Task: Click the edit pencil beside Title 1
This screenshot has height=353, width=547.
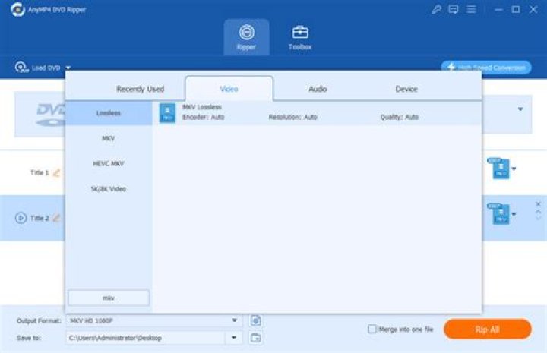Action: coord(56,173)
